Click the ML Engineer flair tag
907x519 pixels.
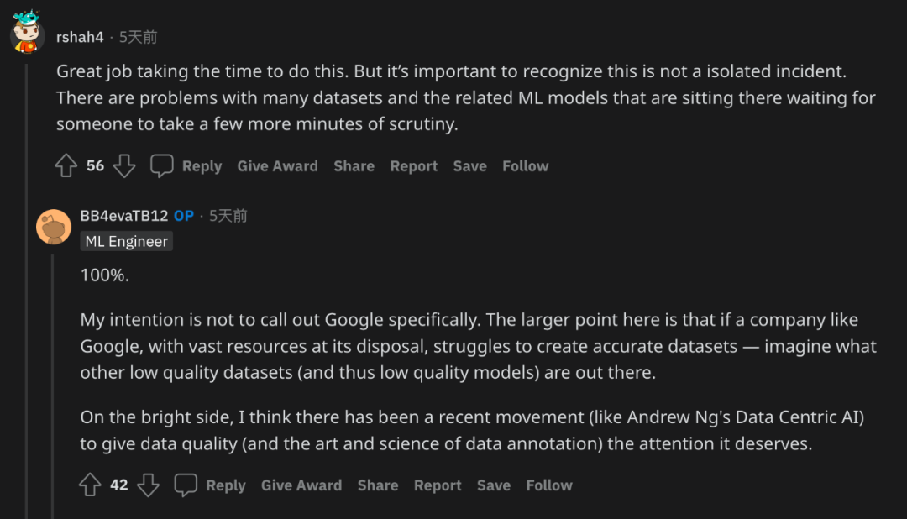(127, 242)
